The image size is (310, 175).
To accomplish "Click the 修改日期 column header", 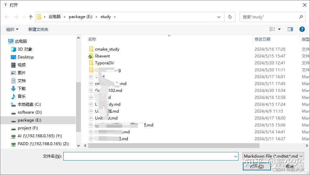I will (262, 39).
